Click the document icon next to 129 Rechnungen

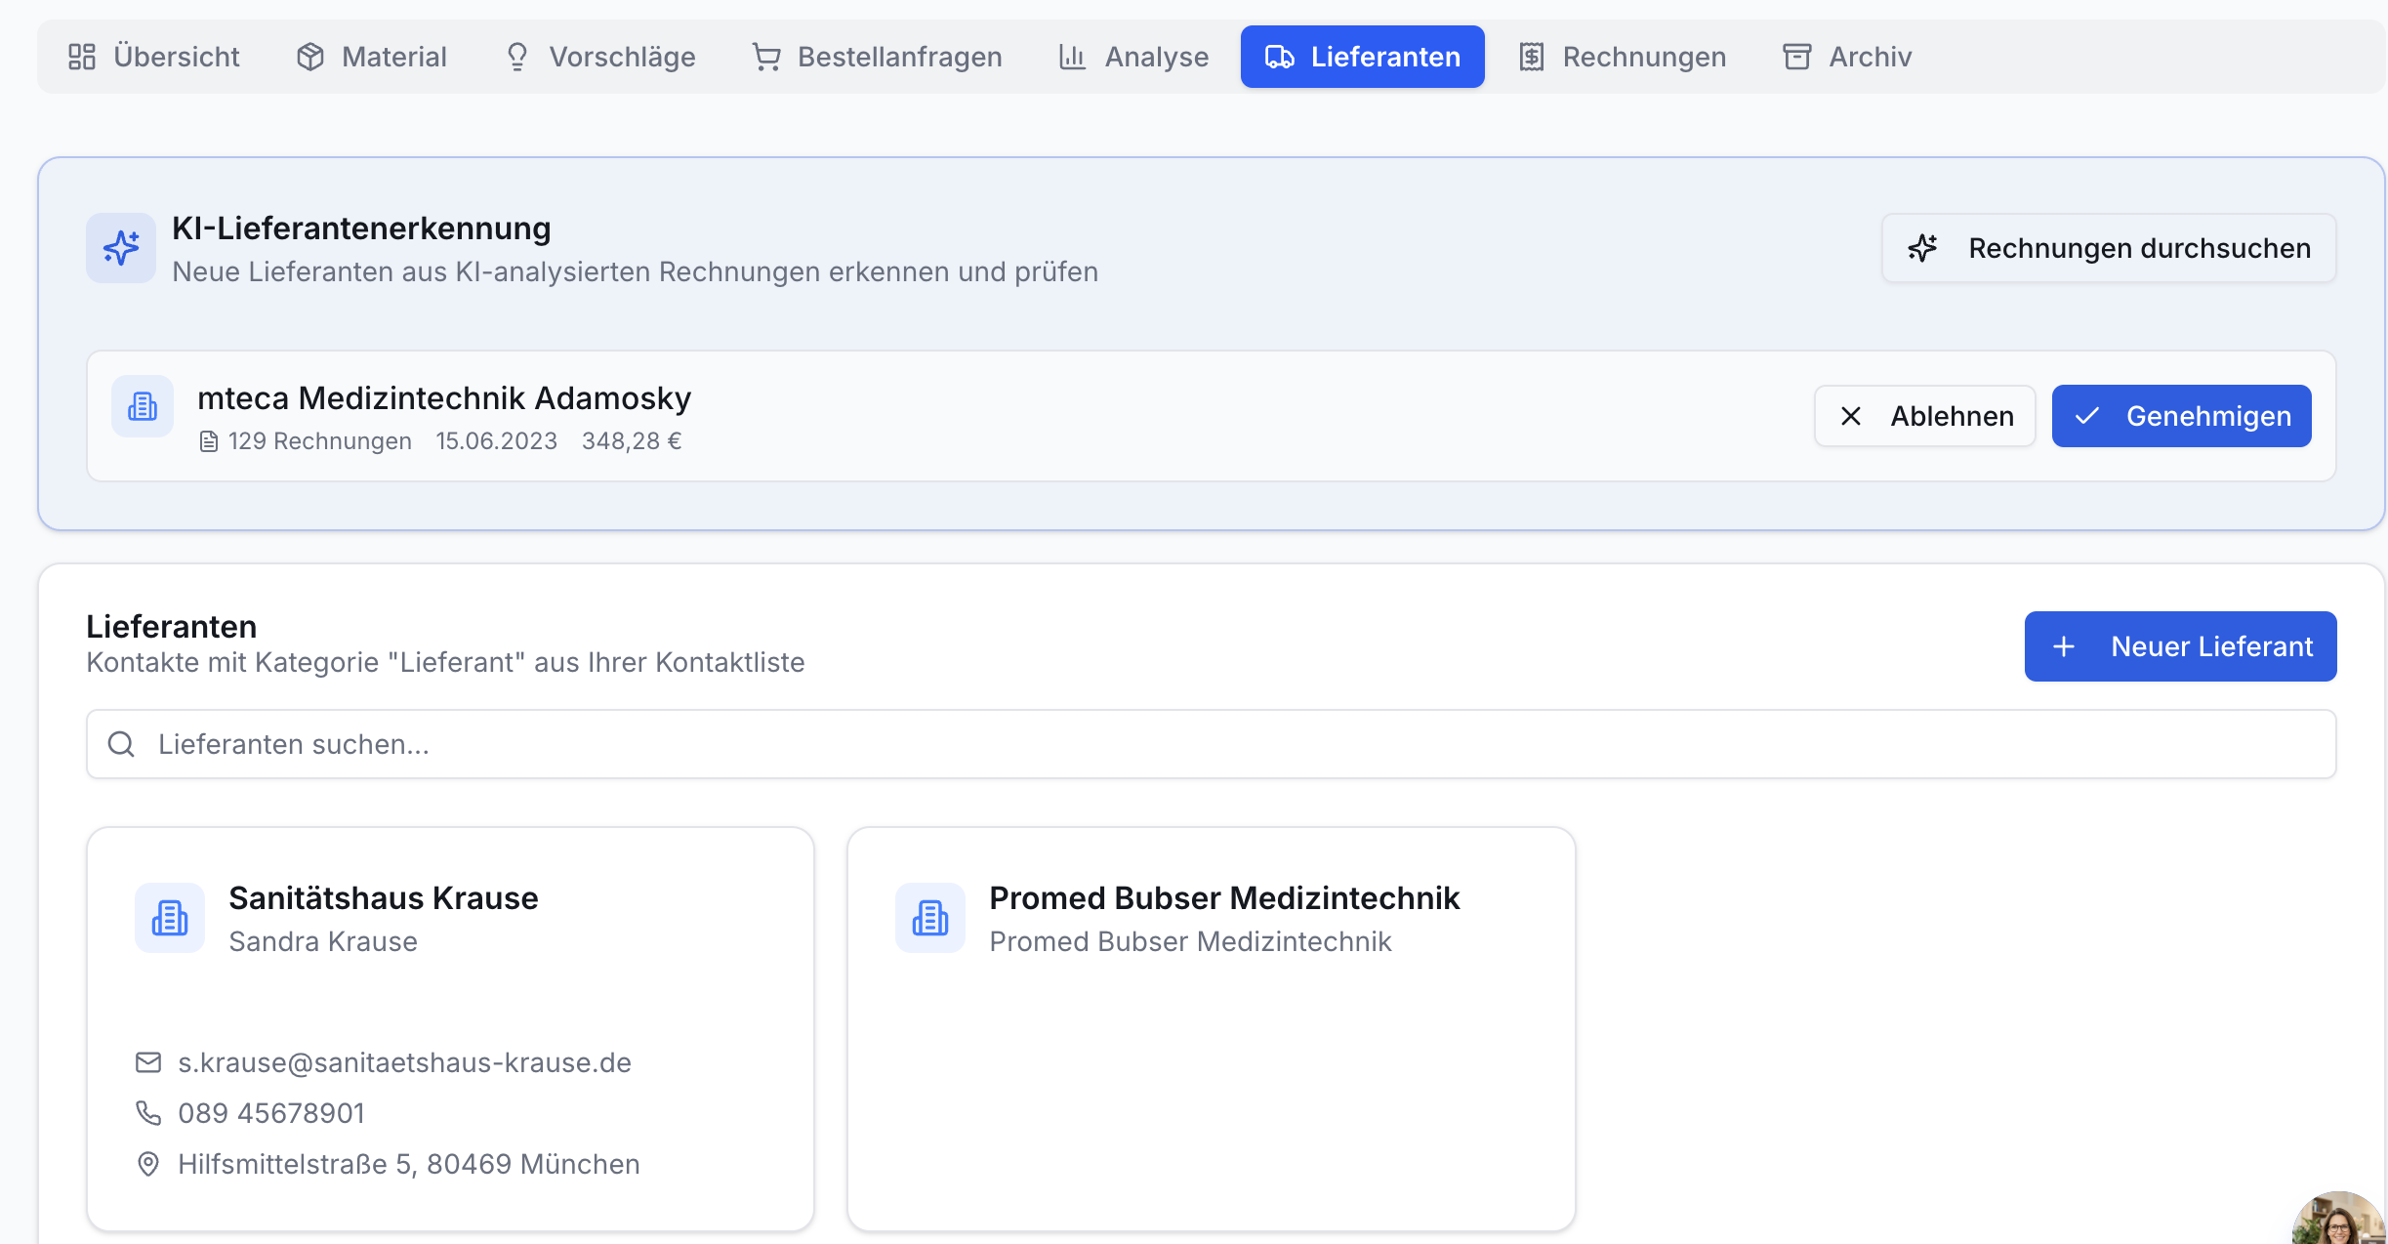pos(208,442)
